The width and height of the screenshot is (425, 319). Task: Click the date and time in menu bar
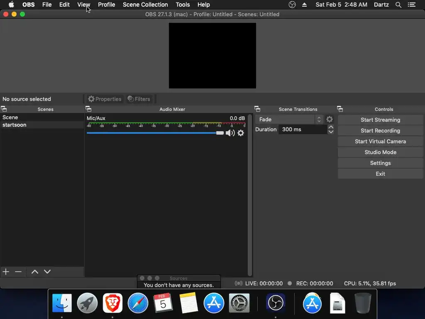pos(341,5)
